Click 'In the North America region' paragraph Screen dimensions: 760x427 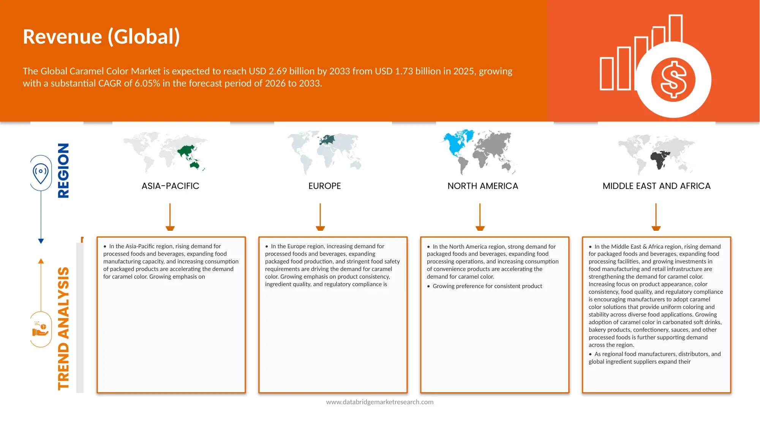(x=493, y=262)
